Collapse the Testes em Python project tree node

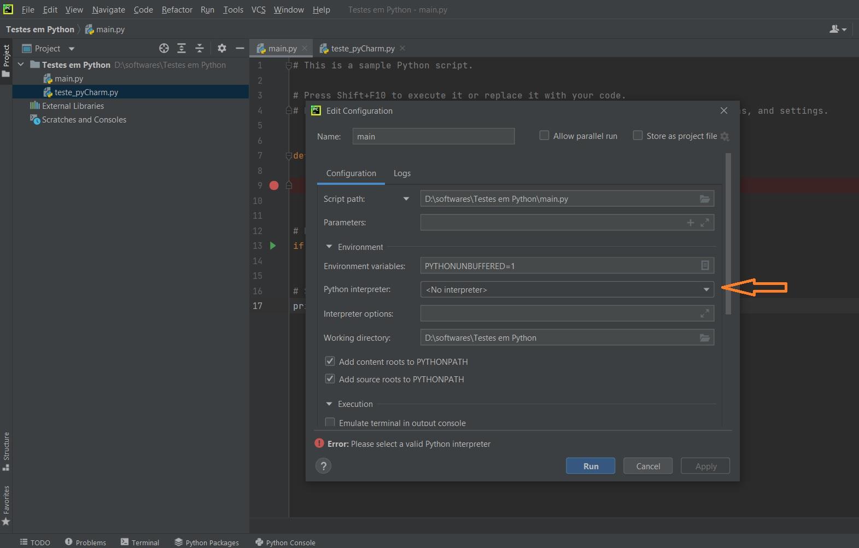point(21,65)
